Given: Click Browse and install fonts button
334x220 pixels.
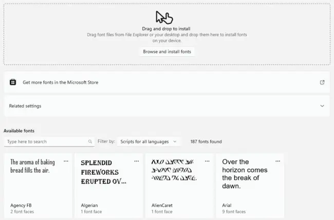Looking at the screenshot, I should click(x=167, y=51).
